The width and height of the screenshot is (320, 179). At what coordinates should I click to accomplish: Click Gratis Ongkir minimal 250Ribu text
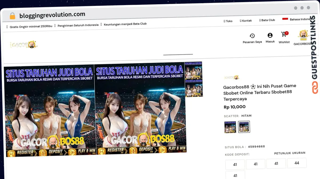click(31, 27)
